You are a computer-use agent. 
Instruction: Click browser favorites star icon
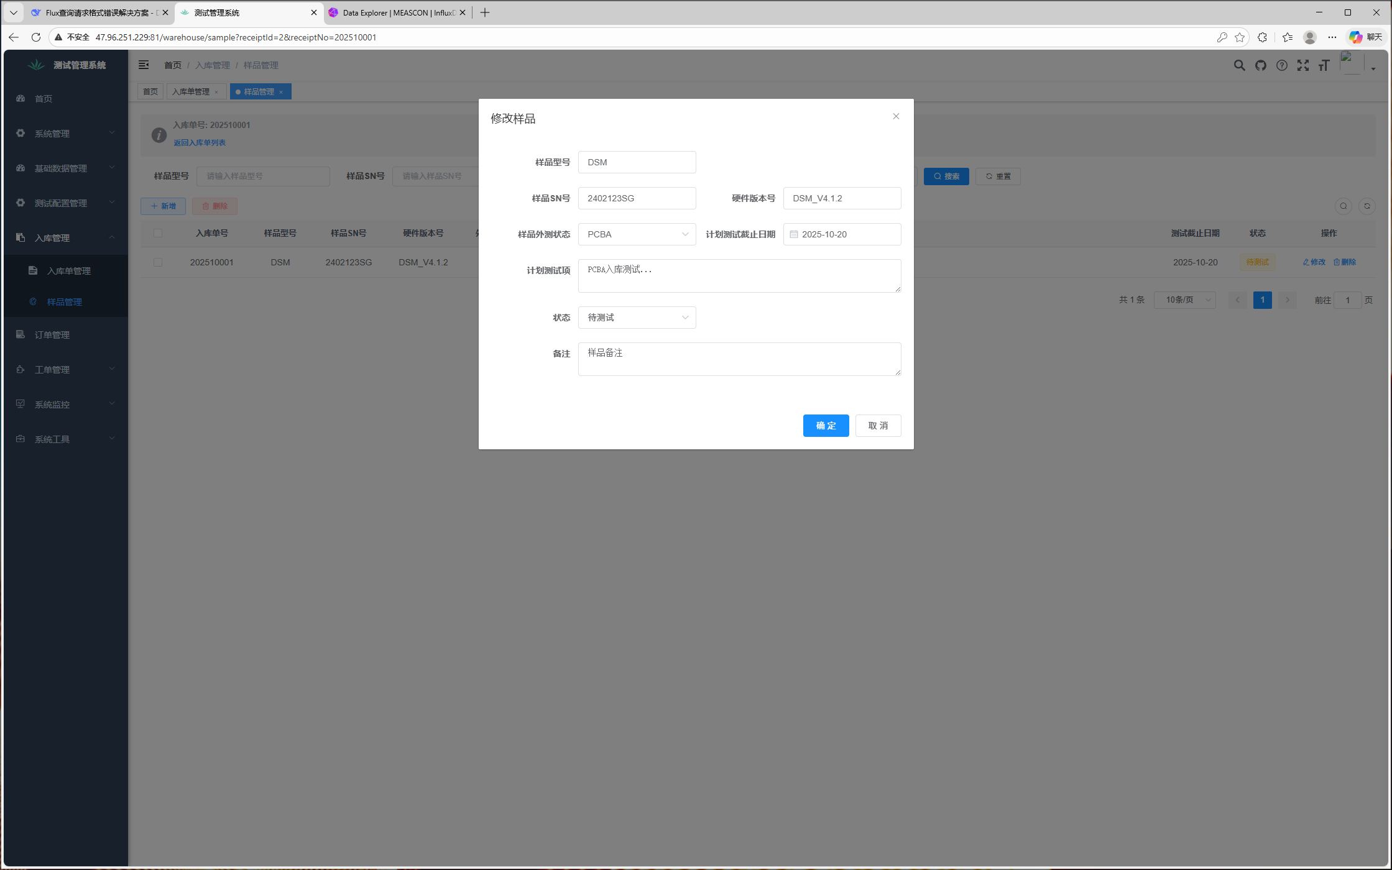(1240, 37)
